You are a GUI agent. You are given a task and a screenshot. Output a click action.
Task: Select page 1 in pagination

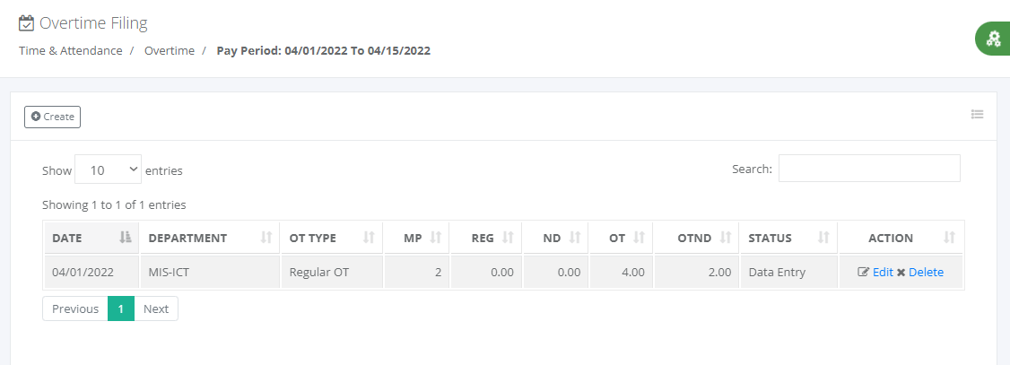coord(121,309)
